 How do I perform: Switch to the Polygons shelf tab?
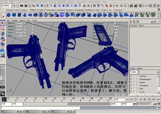33,10
